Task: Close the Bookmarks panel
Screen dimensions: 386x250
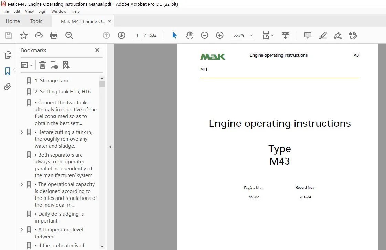Action: pyautogui.click(x=97, y=50)
